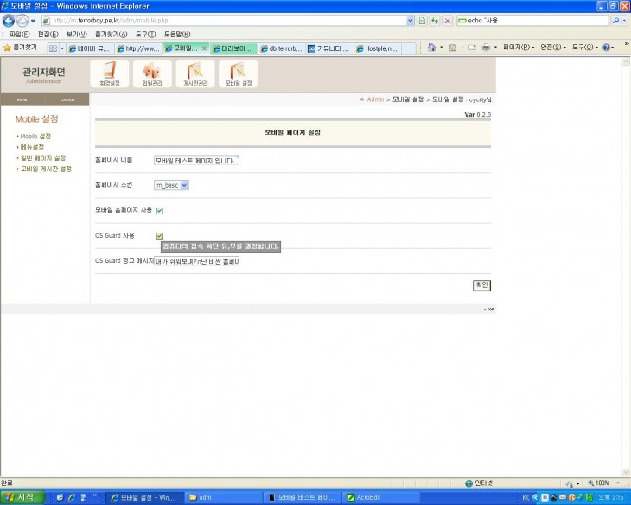Click the Quick Tabs grid icon
631x505 pixels.
click(x=53, y=48)
